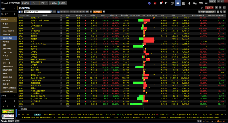
Task: Expand the チャート section in left sidebar
Action: (8, 96)
